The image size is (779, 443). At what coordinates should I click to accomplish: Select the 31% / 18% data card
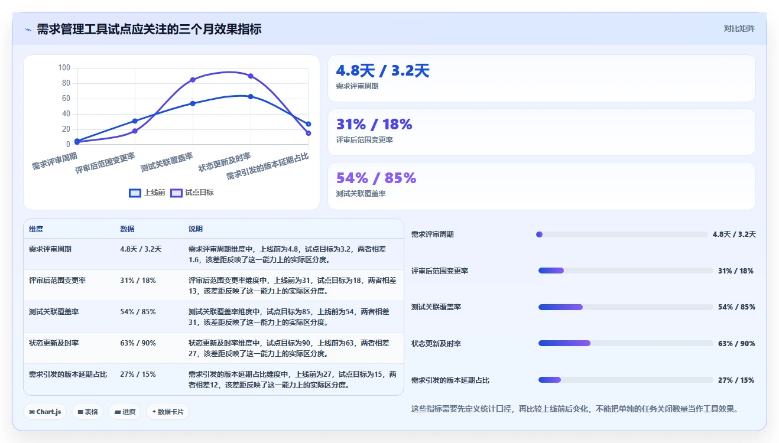pos(541,132)
